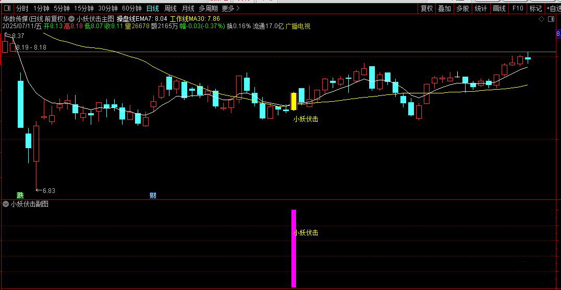Image resolution: width=561 pixels, height=290 pixels.
Task: Click the 小妖伏击 label in main chart
Action: [x=306, y=119]
